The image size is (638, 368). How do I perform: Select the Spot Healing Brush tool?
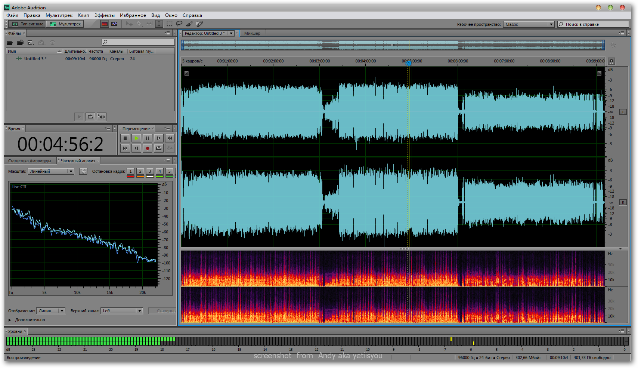pyautogui.click(x=199, y=24)
